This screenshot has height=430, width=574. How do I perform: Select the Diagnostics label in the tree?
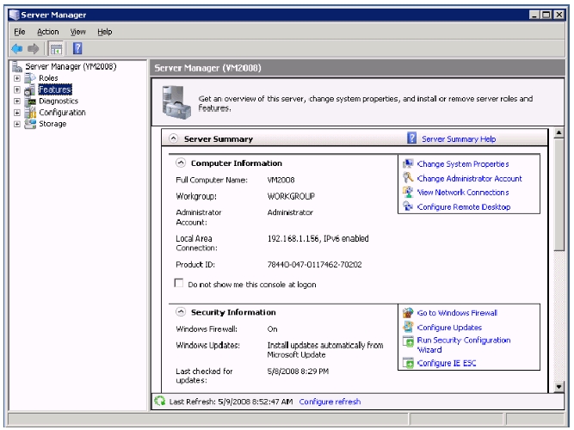(x=59, y=101)
